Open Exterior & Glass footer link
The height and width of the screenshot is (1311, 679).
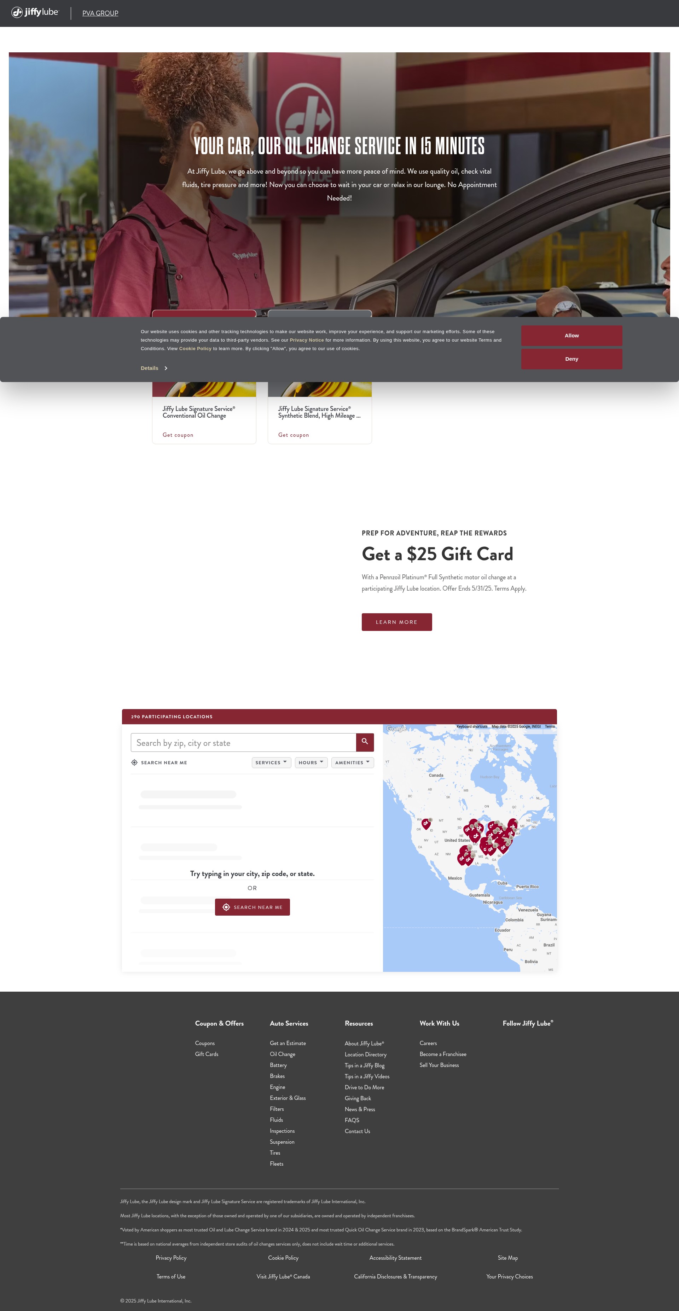pos(288,1098)
